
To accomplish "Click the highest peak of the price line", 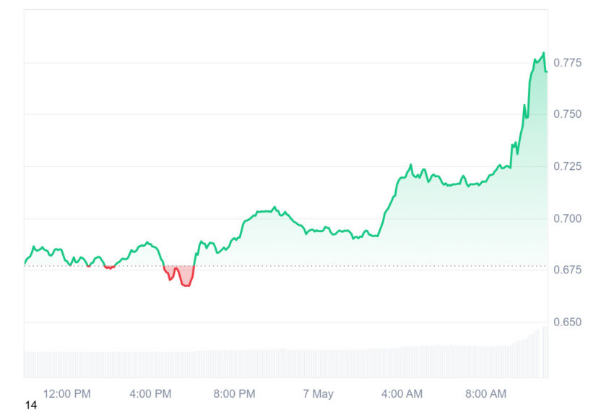I will (x=543, y=53).
